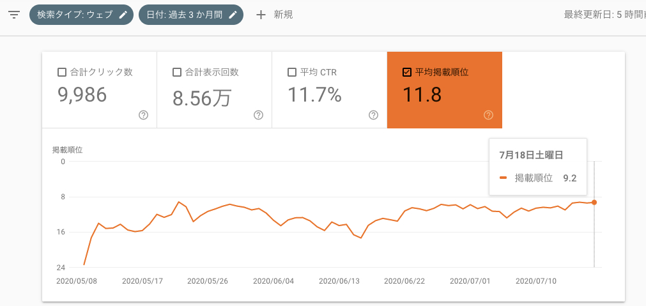The width and height of the screenshot is (646, 306).
Task: Enable the 平均 CTR checkbox
Action: (x=291, y=72)
